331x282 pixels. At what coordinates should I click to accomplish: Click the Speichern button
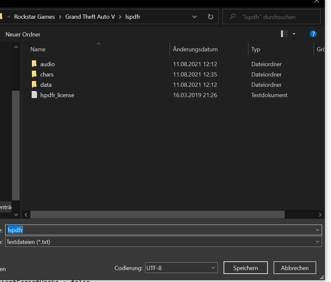[246, 268]
